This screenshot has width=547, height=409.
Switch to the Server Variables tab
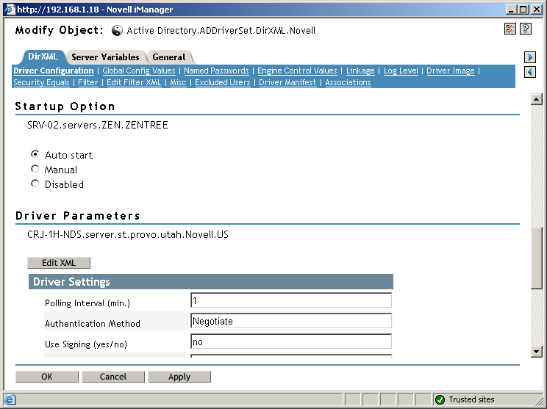coord(105,57)
